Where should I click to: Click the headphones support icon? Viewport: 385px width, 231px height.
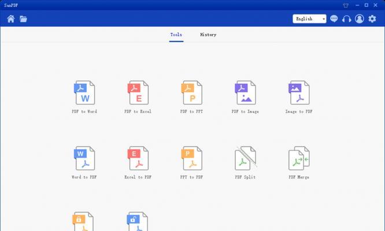346,19
